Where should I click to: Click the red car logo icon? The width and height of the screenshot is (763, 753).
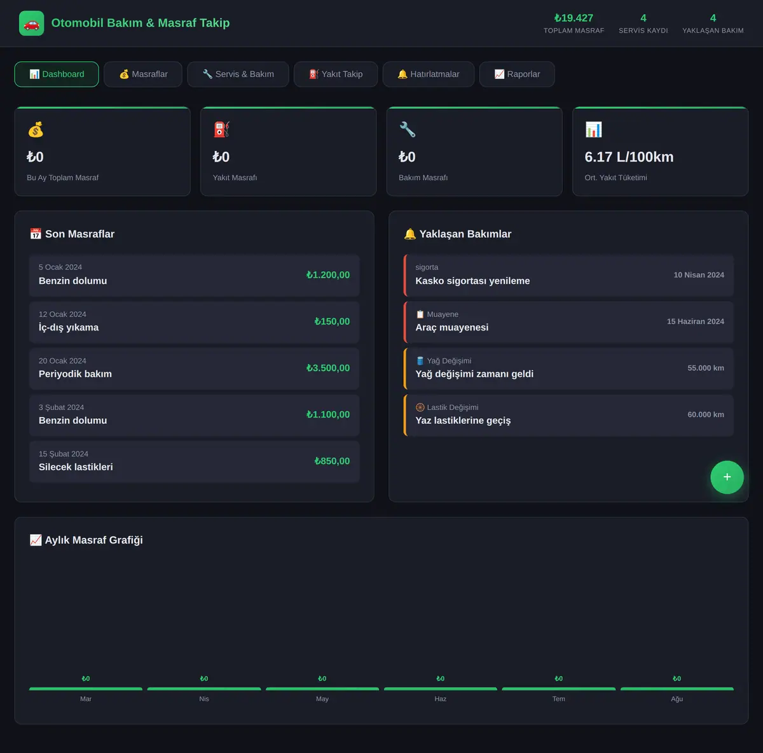point(32,24)
